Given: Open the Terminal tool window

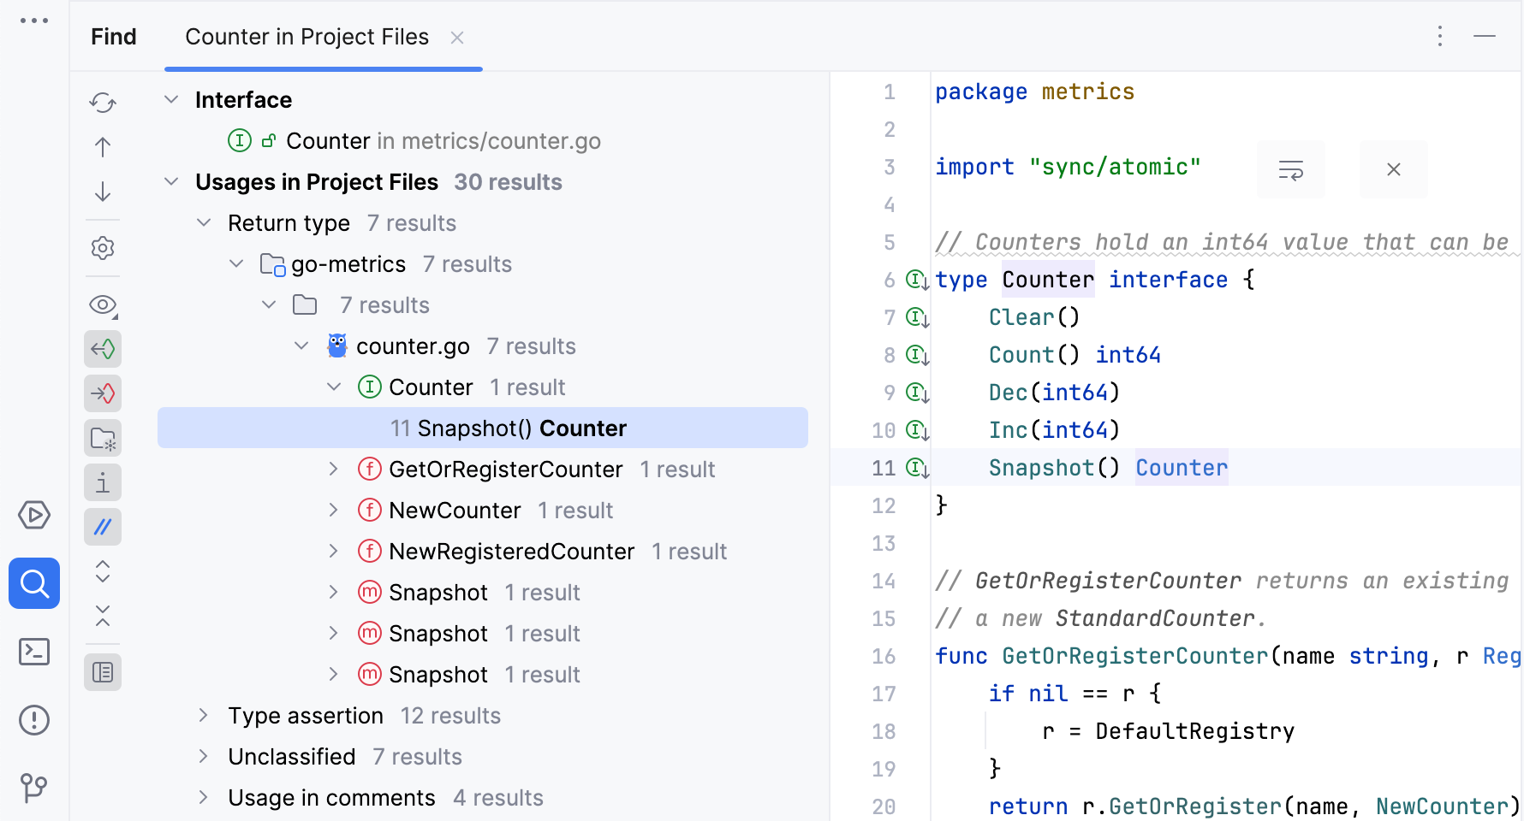Looking at the screenshot, I should [34, 652].
